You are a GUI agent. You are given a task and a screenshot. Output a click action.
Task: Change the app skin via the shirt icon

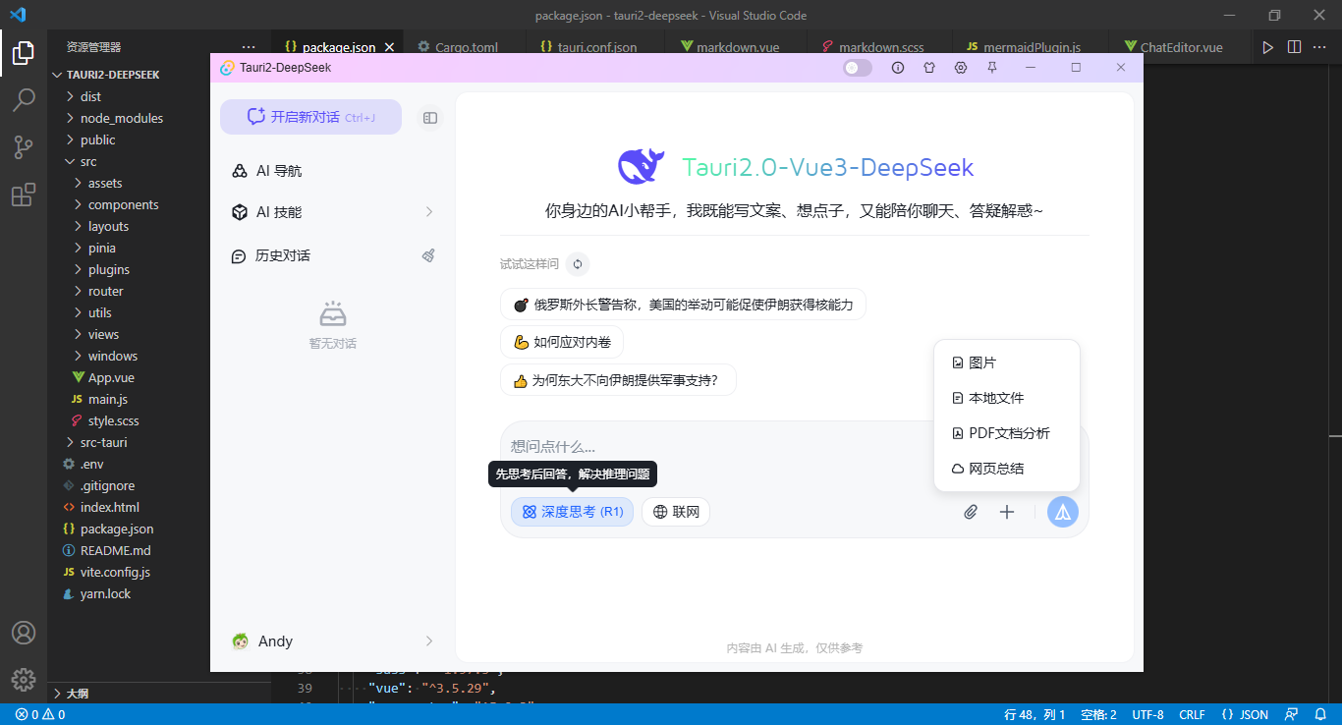click(x=929, y=68)
